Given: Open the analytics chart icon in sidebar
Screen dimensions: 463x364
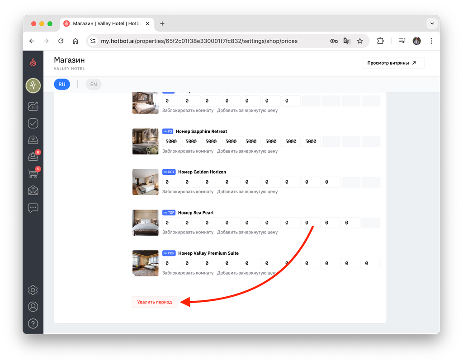Looking at the screenshot, I should pyautogui.click(x=33, y=106).
